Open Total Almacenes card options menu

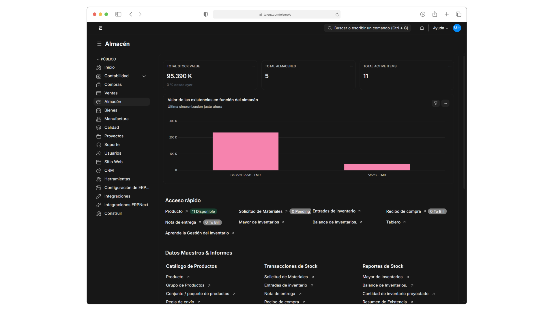351,66
